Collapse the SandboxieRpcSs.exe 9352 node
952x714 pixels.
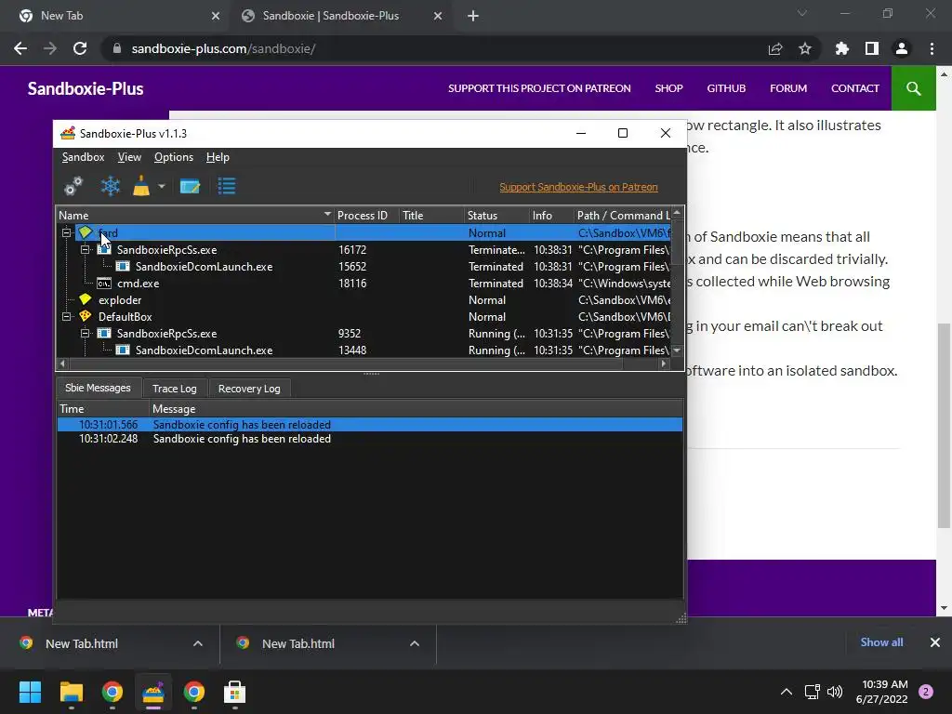(85, 334)
